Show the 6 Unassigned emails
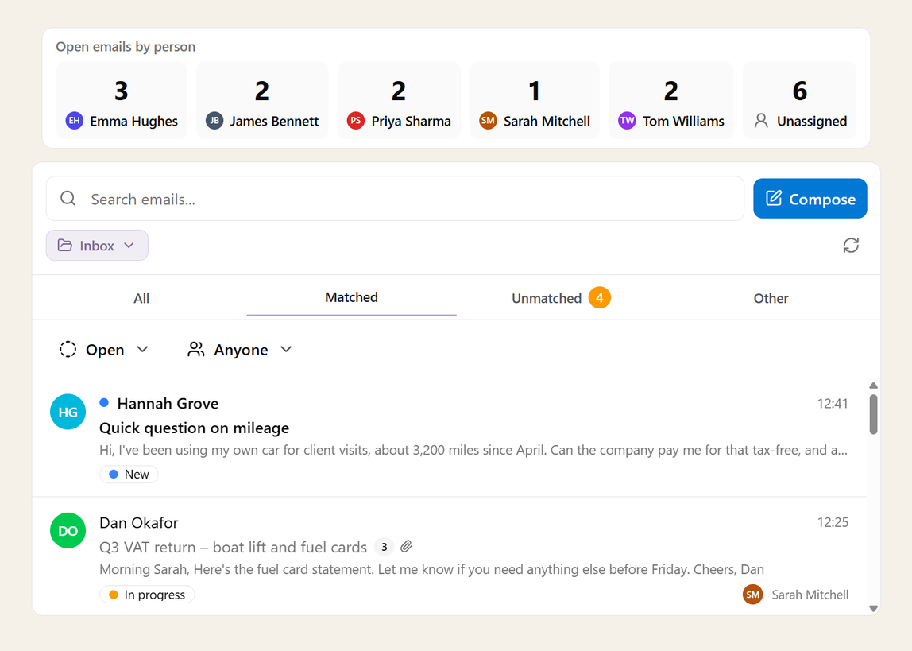The height and width of the screenshot is (651, 912). click(800, 100)
